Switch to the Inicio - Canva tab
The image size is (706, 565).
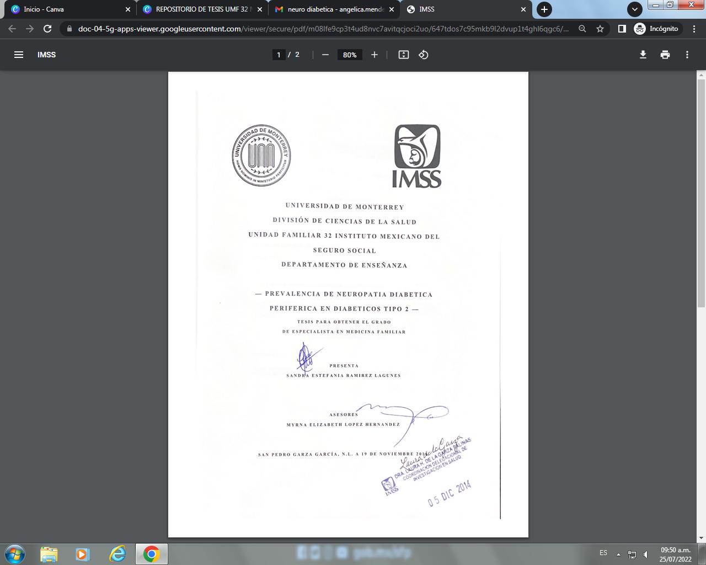pyautogui.click(x=69, y=9)
